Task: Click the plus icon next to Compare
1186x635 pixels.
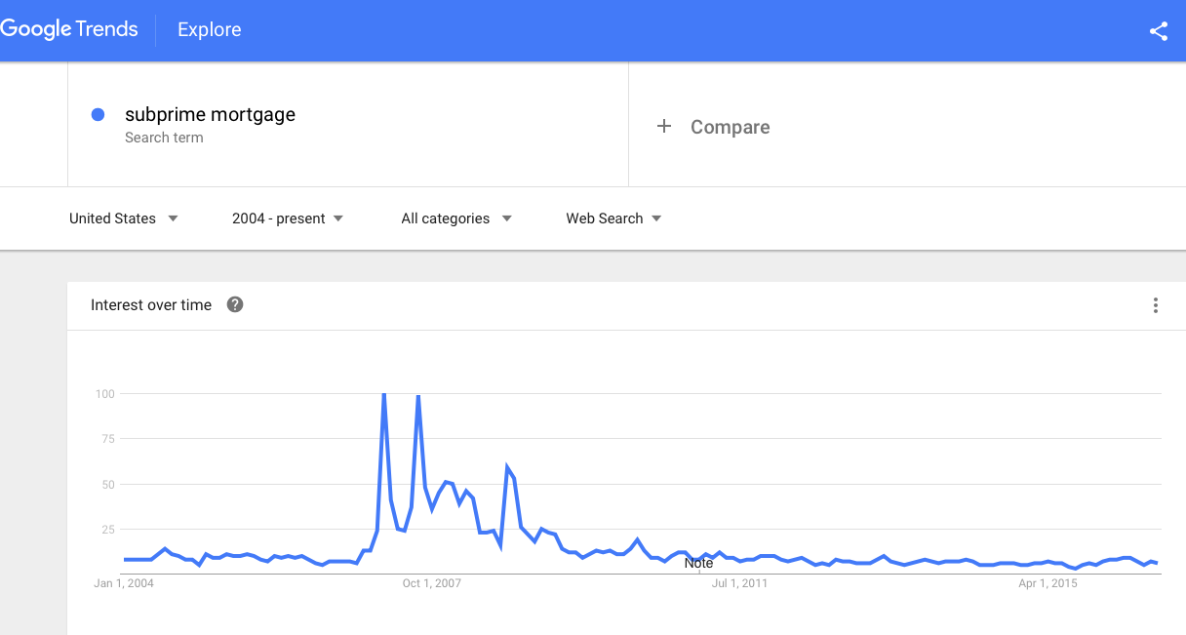Action: 664,126
